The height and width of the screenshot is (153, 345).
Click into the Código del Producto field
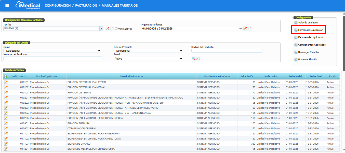[227, 51]
